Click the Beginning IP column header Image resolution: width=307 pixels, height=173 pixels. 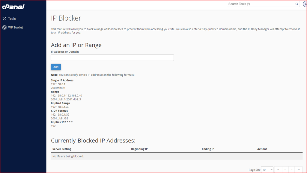click(139, 149)
